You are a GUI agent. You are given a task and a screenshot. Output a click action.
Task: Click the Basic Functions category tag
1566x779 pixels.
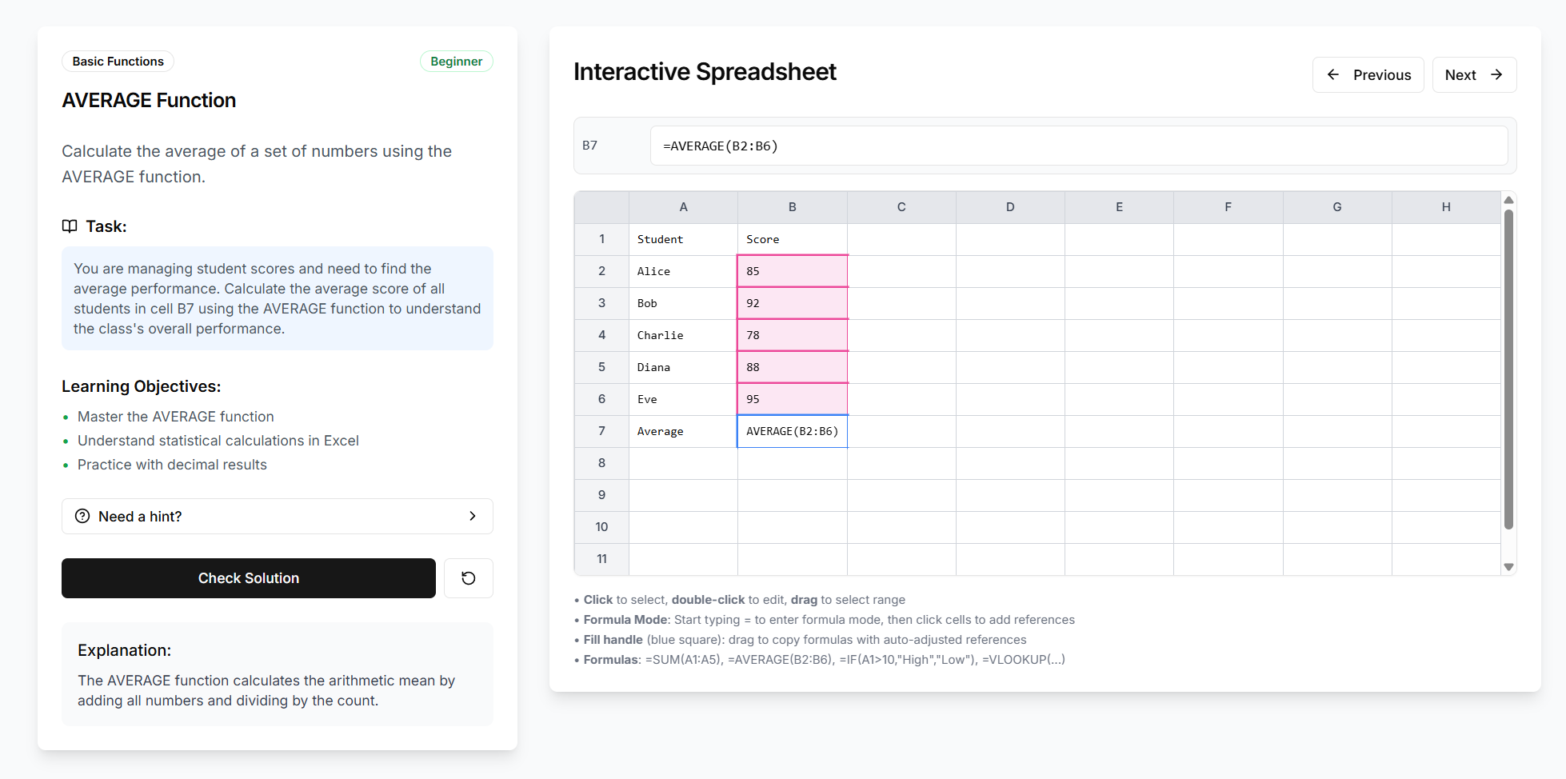point(118,62)
